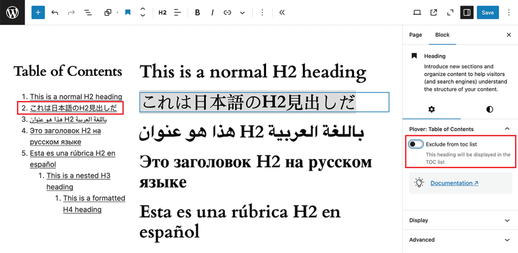Switch to block Styles tab icon
Viewport: 518px width, 253px height.
point(490,109)
